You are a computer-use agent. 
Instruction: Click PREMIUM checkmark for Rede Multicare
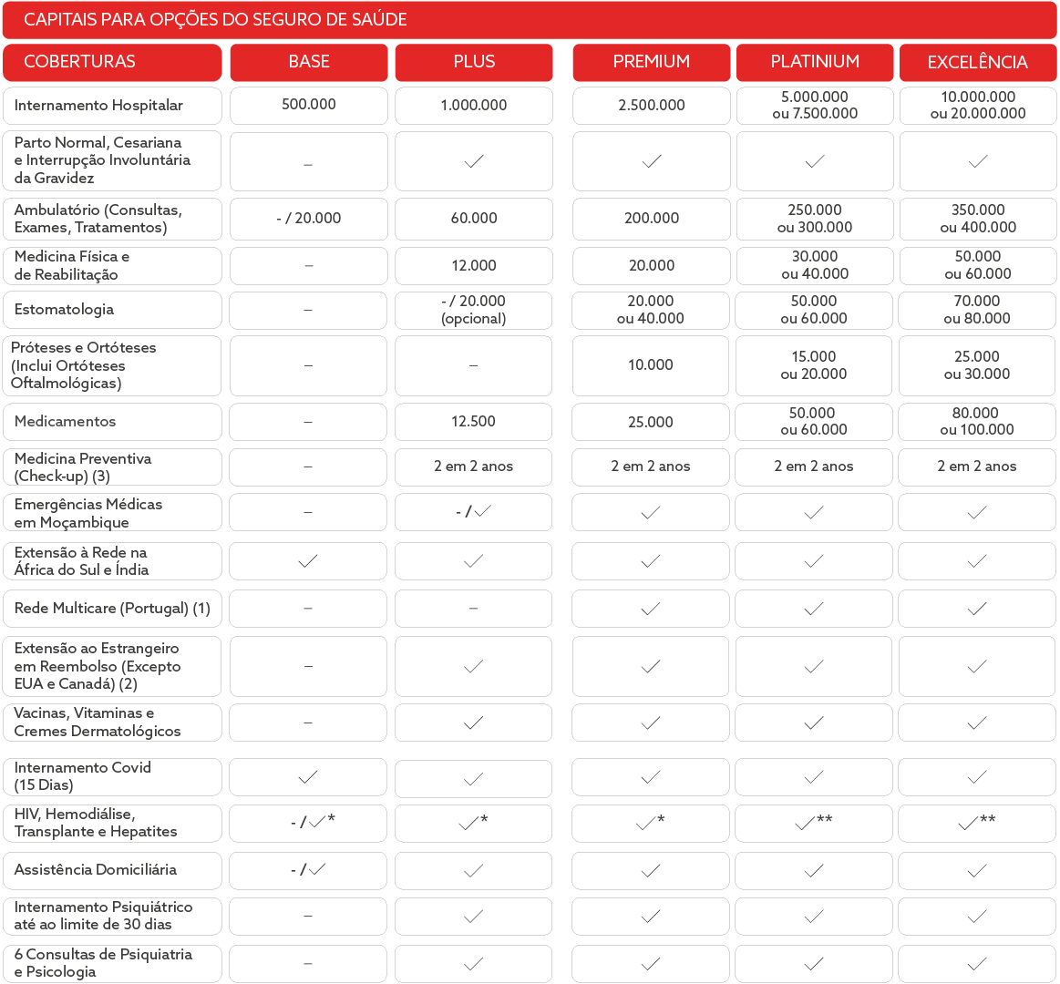[651, 610]
